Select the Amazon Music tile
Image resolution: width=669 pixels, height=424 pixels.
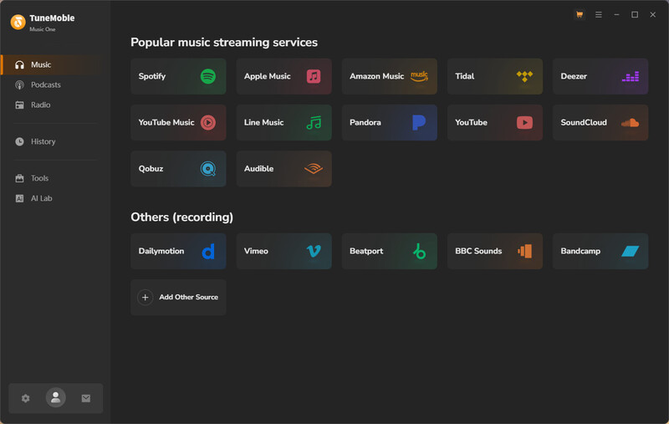[x=389, y=76]
